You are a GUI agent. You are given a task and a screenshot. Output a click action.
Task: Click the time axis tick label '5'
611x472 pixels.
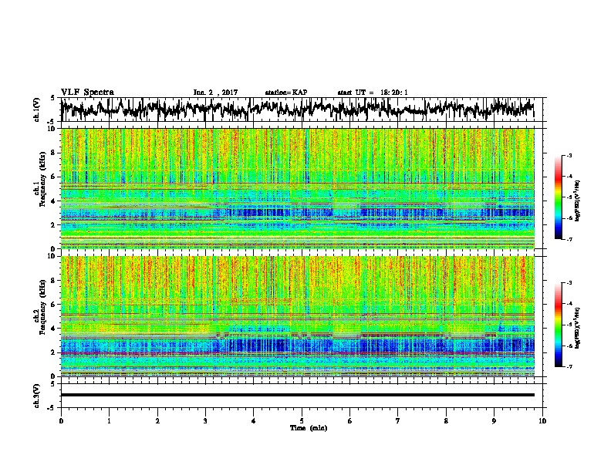pos(302,421)
